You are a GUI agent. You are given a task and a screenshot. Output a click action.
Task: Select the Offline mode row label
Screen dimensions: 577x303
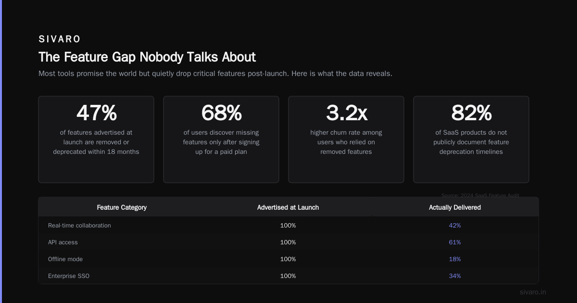tap(65, 259)
